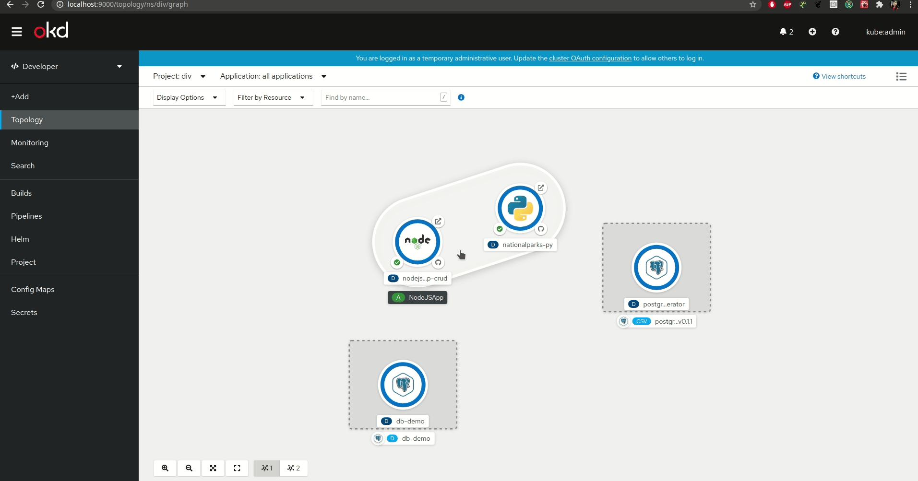Select the Python nationalparks-py node

(520, 209)
